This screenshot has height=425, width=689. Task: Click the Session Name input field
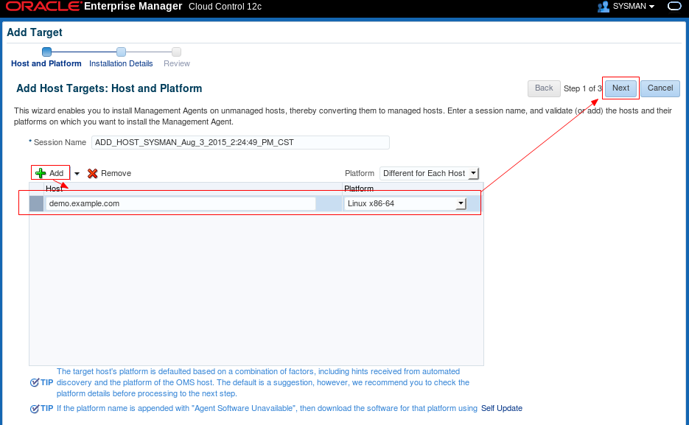240,142
